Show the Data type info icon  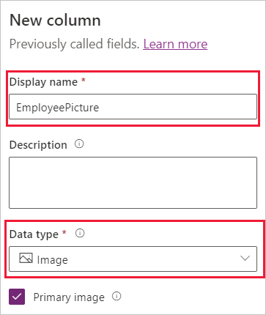pos(80,233)
